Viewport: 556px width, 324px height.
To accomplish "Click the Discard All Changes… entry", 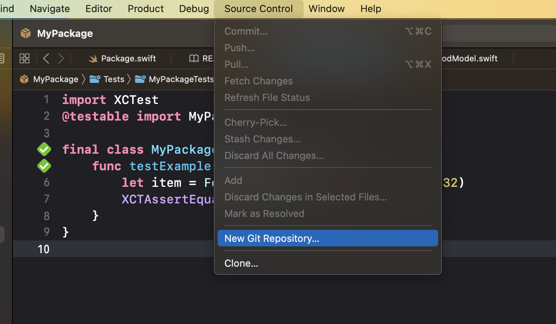I will click(x=328, y=156).
